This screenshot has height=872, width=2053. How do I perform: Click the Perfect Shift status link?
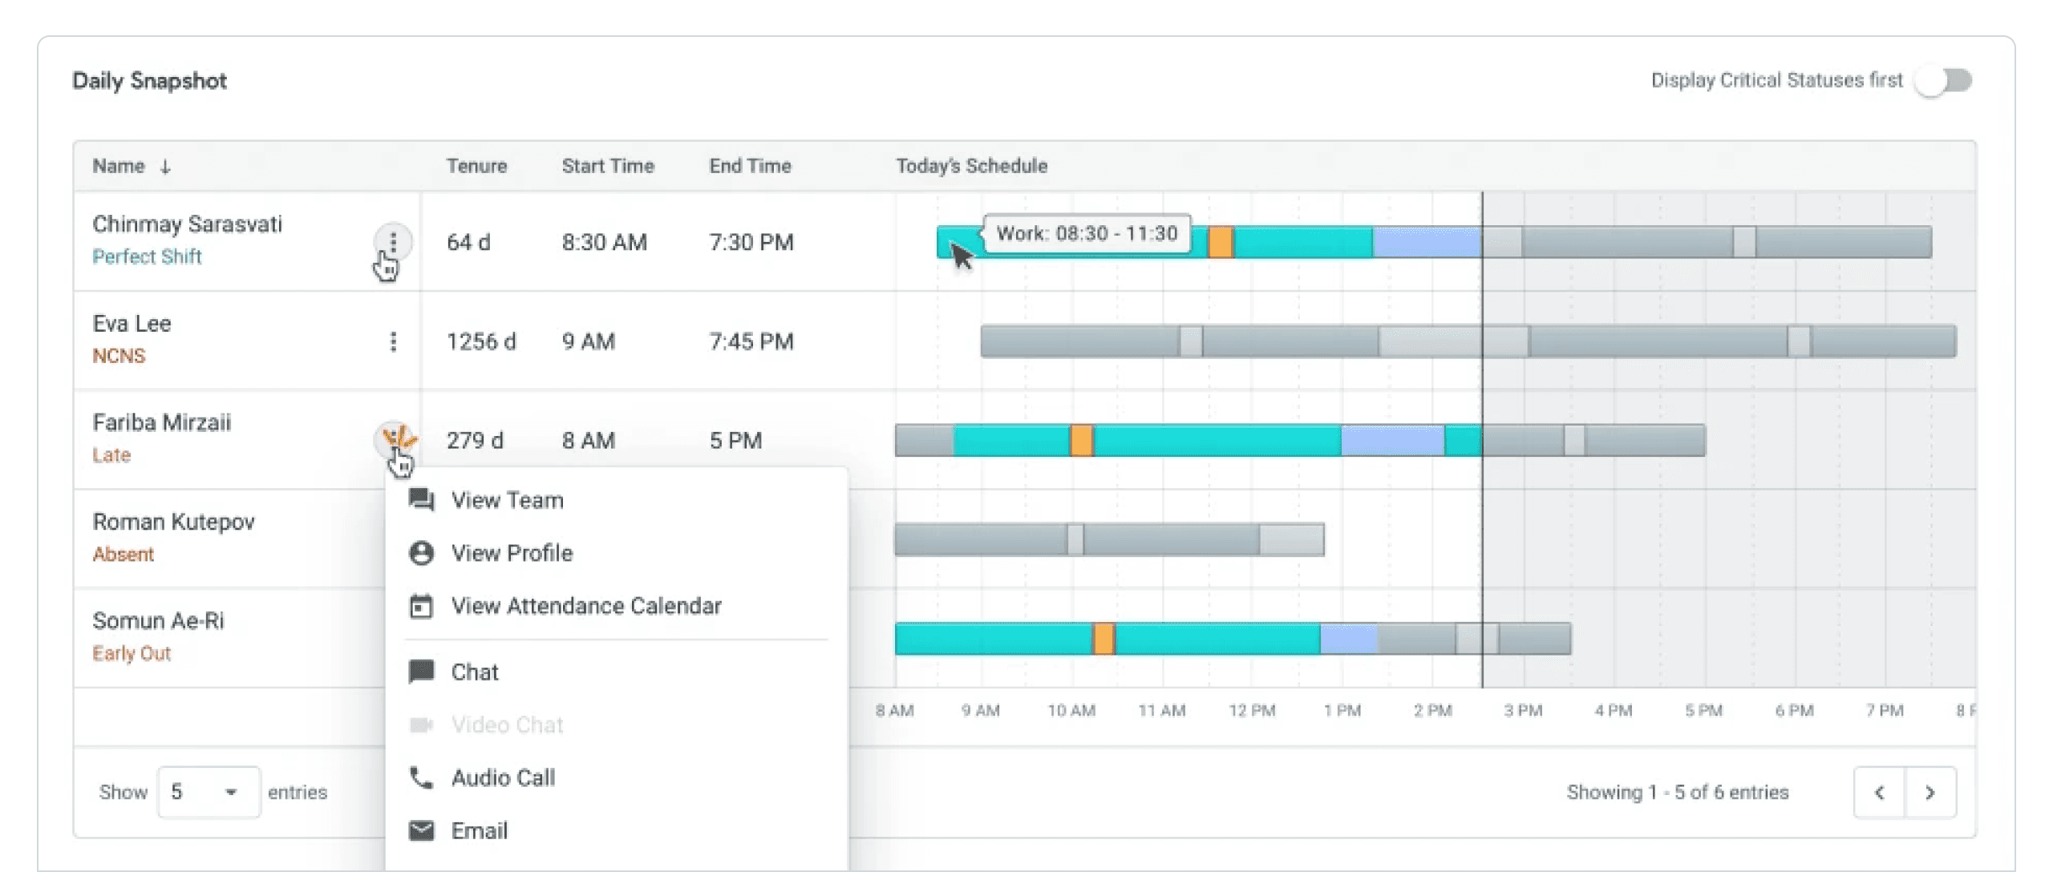point(147,256)
